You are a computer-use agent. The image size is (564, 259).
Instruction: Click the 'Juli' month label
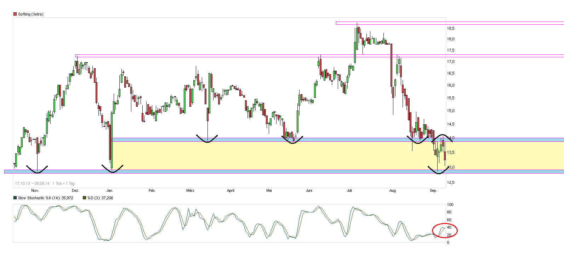tap(349, 190)
